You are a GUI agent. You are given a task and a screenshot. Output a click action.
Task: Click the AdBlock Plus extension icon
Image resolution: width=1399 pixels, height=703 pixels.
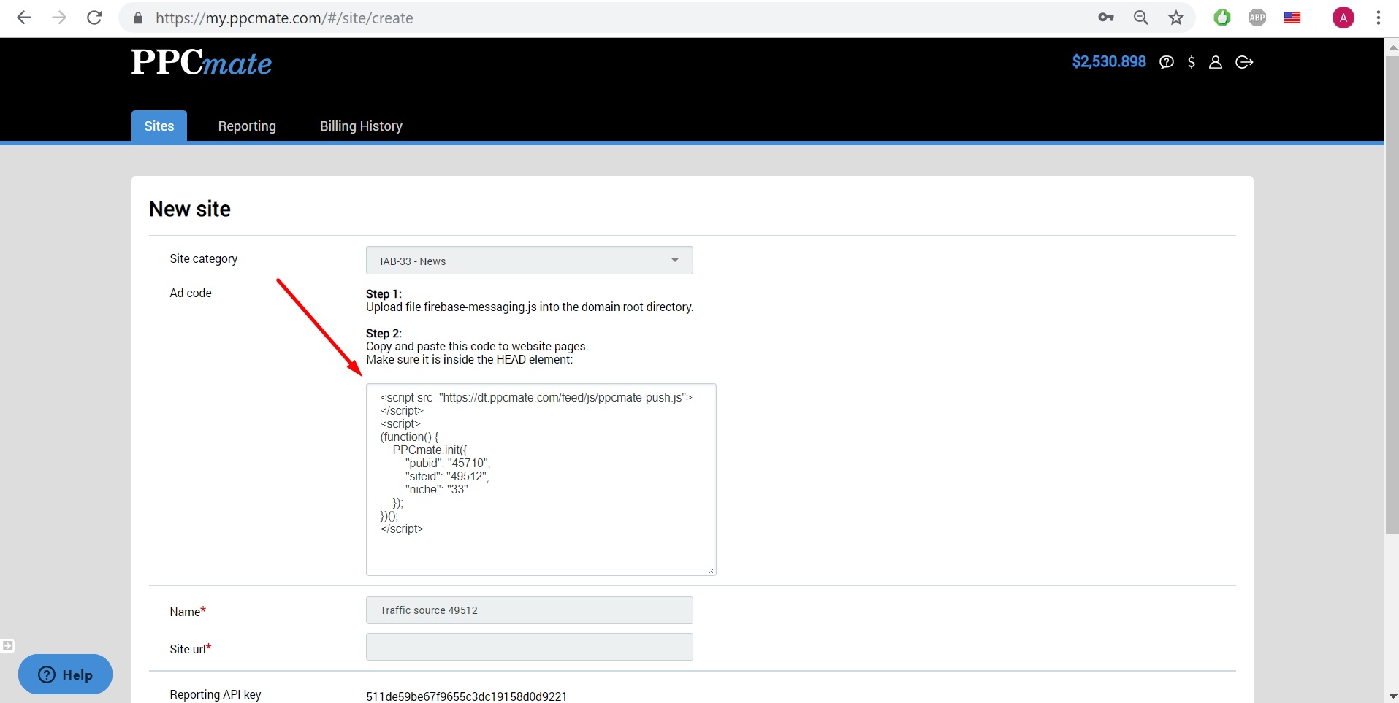(x=1257, y=18)
